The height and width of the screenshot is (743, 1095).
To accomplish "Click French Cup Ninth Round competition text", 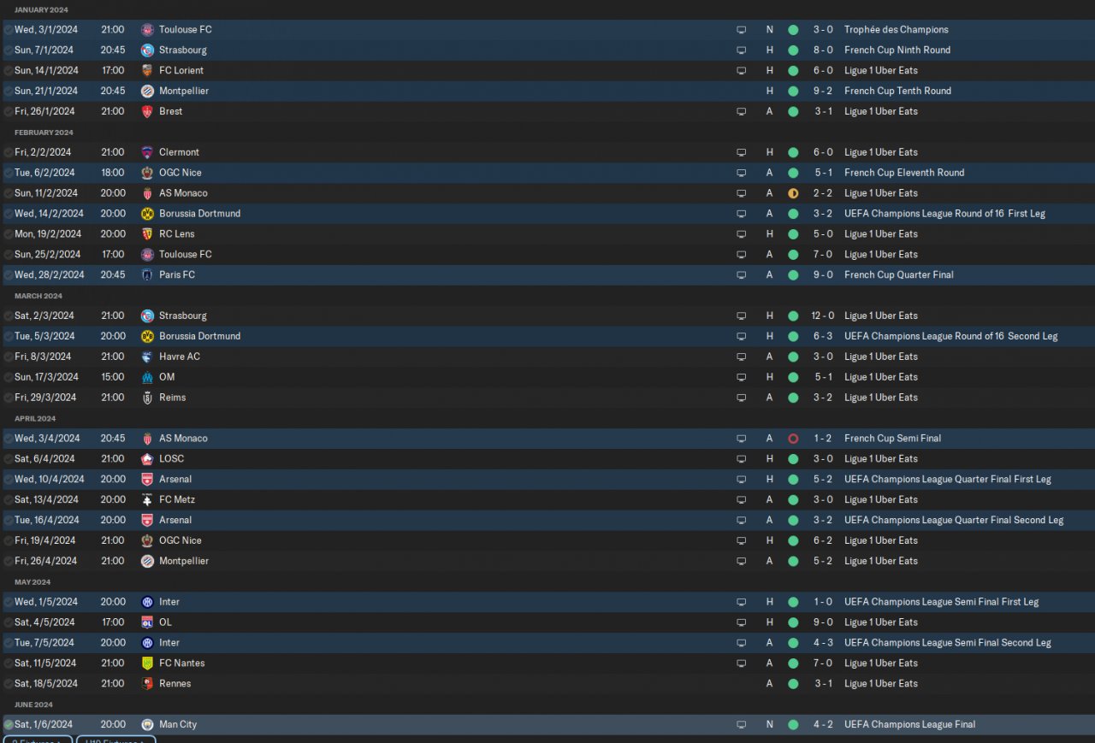I will point(897,50).
